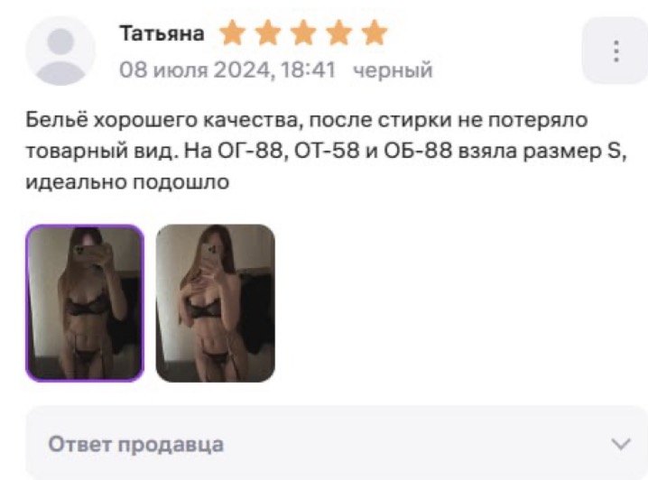This screenshot has width=648, height=480.
Task: Click the second rating star
Action: click(x=268, y=33)
